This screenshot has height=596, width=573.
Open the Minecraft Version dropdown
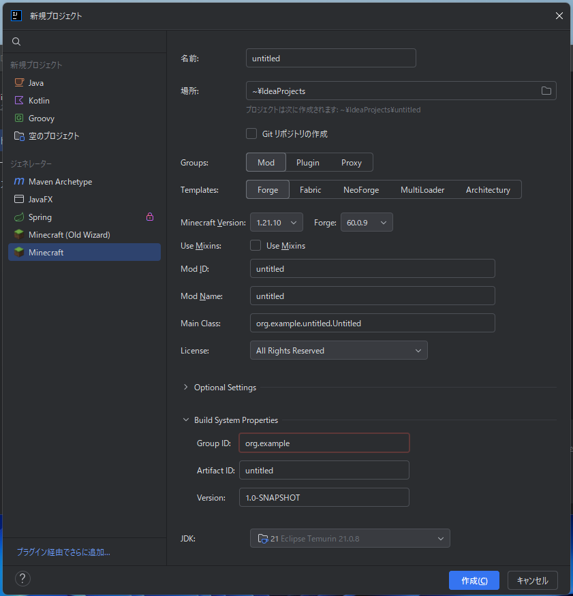277,222
